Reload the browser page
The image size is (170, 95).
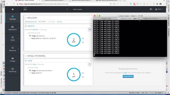point(14,4)
